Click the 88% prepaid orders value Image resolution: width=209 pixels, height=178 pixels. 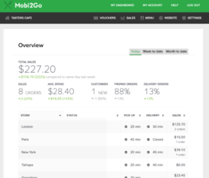122,91
